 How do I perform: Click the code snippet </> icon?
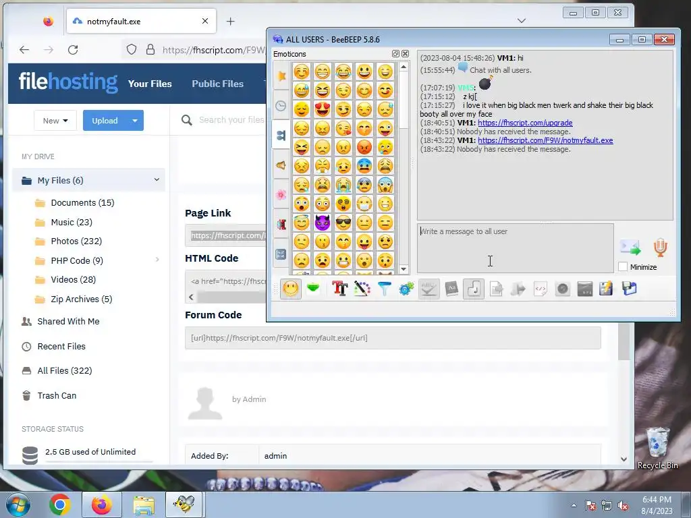(541, 289)
